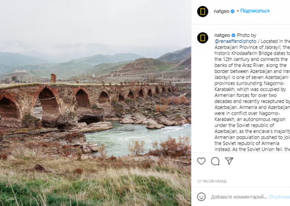Share the post with the paper plane icon

click(229, 161)
